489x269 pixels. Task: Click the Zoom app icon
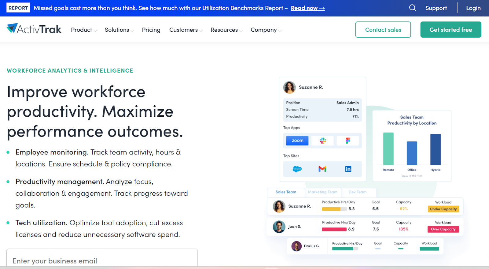coord(297,140)
